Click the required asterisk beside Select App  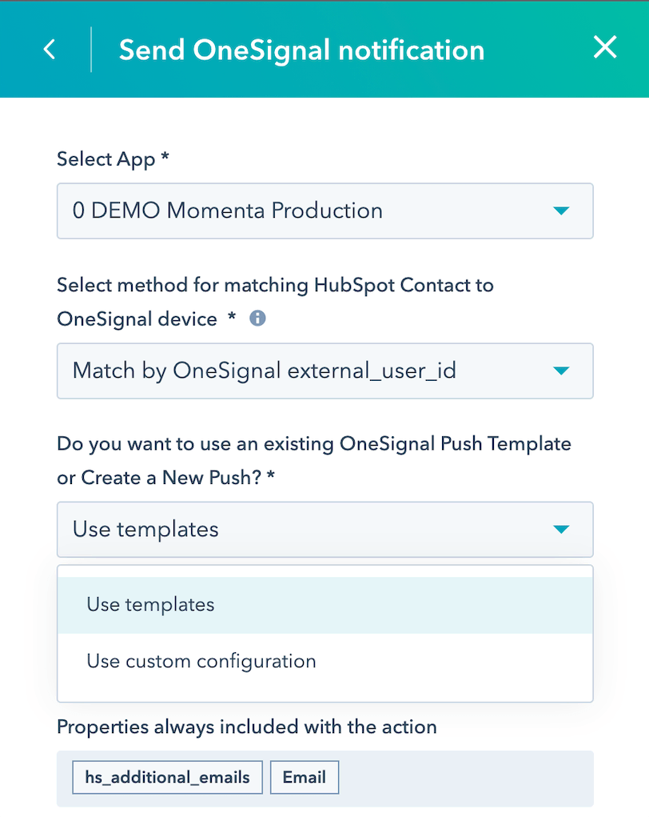[164, 158]
